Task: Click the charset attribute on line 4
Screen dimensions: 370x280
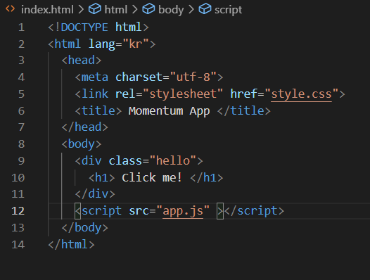Action: click(x=139, y=77)
